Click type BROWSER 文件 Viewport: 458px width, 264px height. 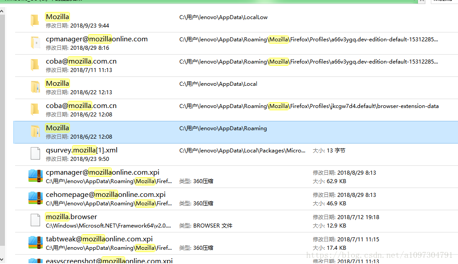213,225
